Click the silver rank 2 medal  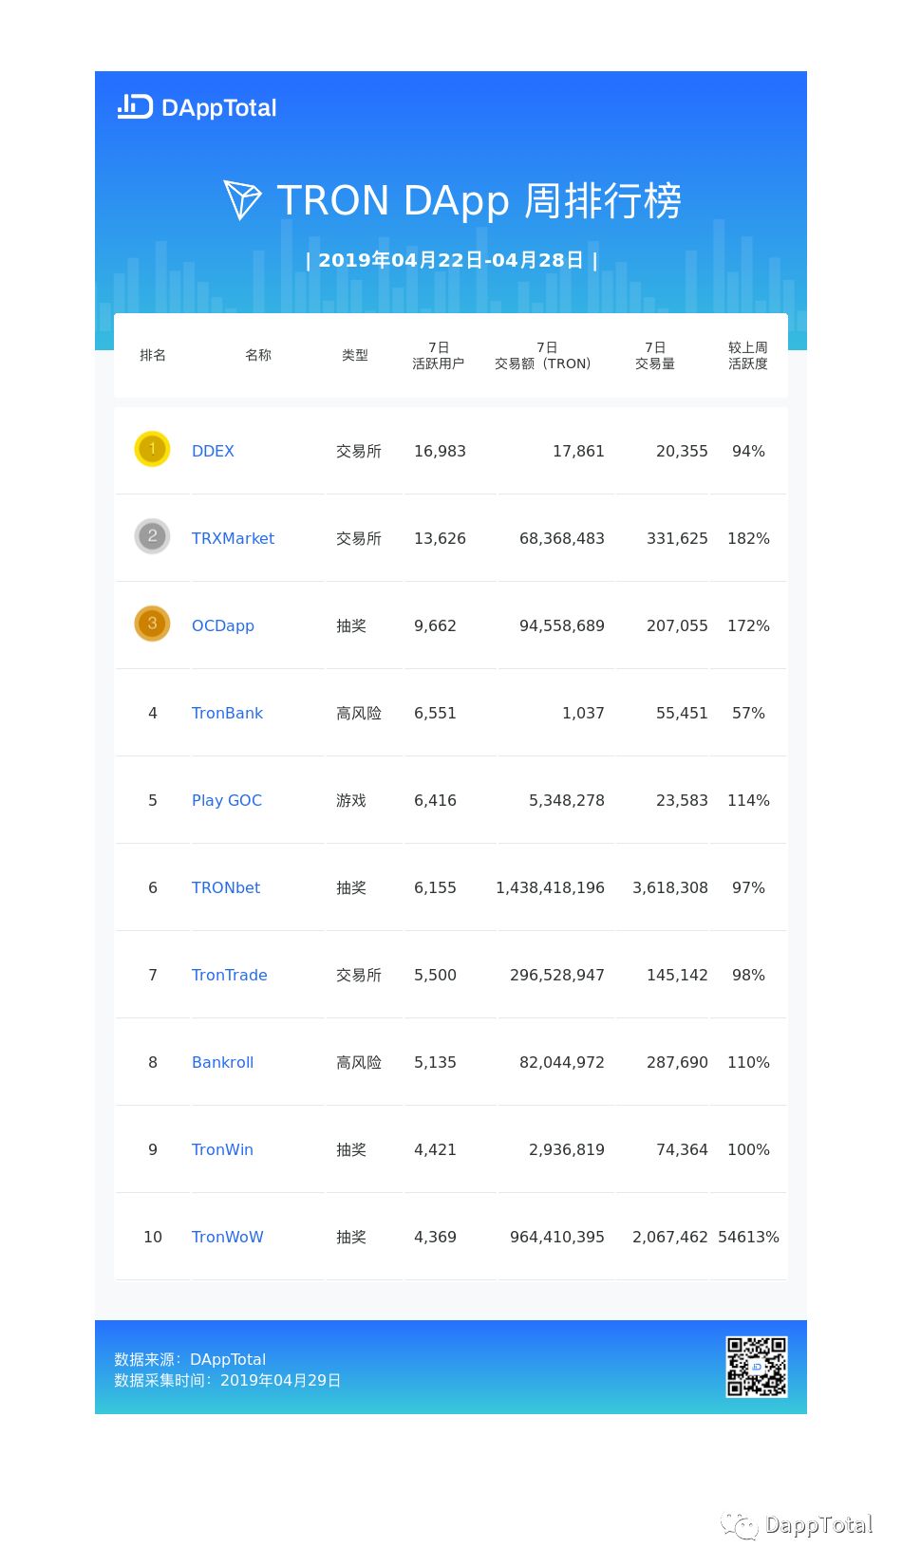coord(152,536)
